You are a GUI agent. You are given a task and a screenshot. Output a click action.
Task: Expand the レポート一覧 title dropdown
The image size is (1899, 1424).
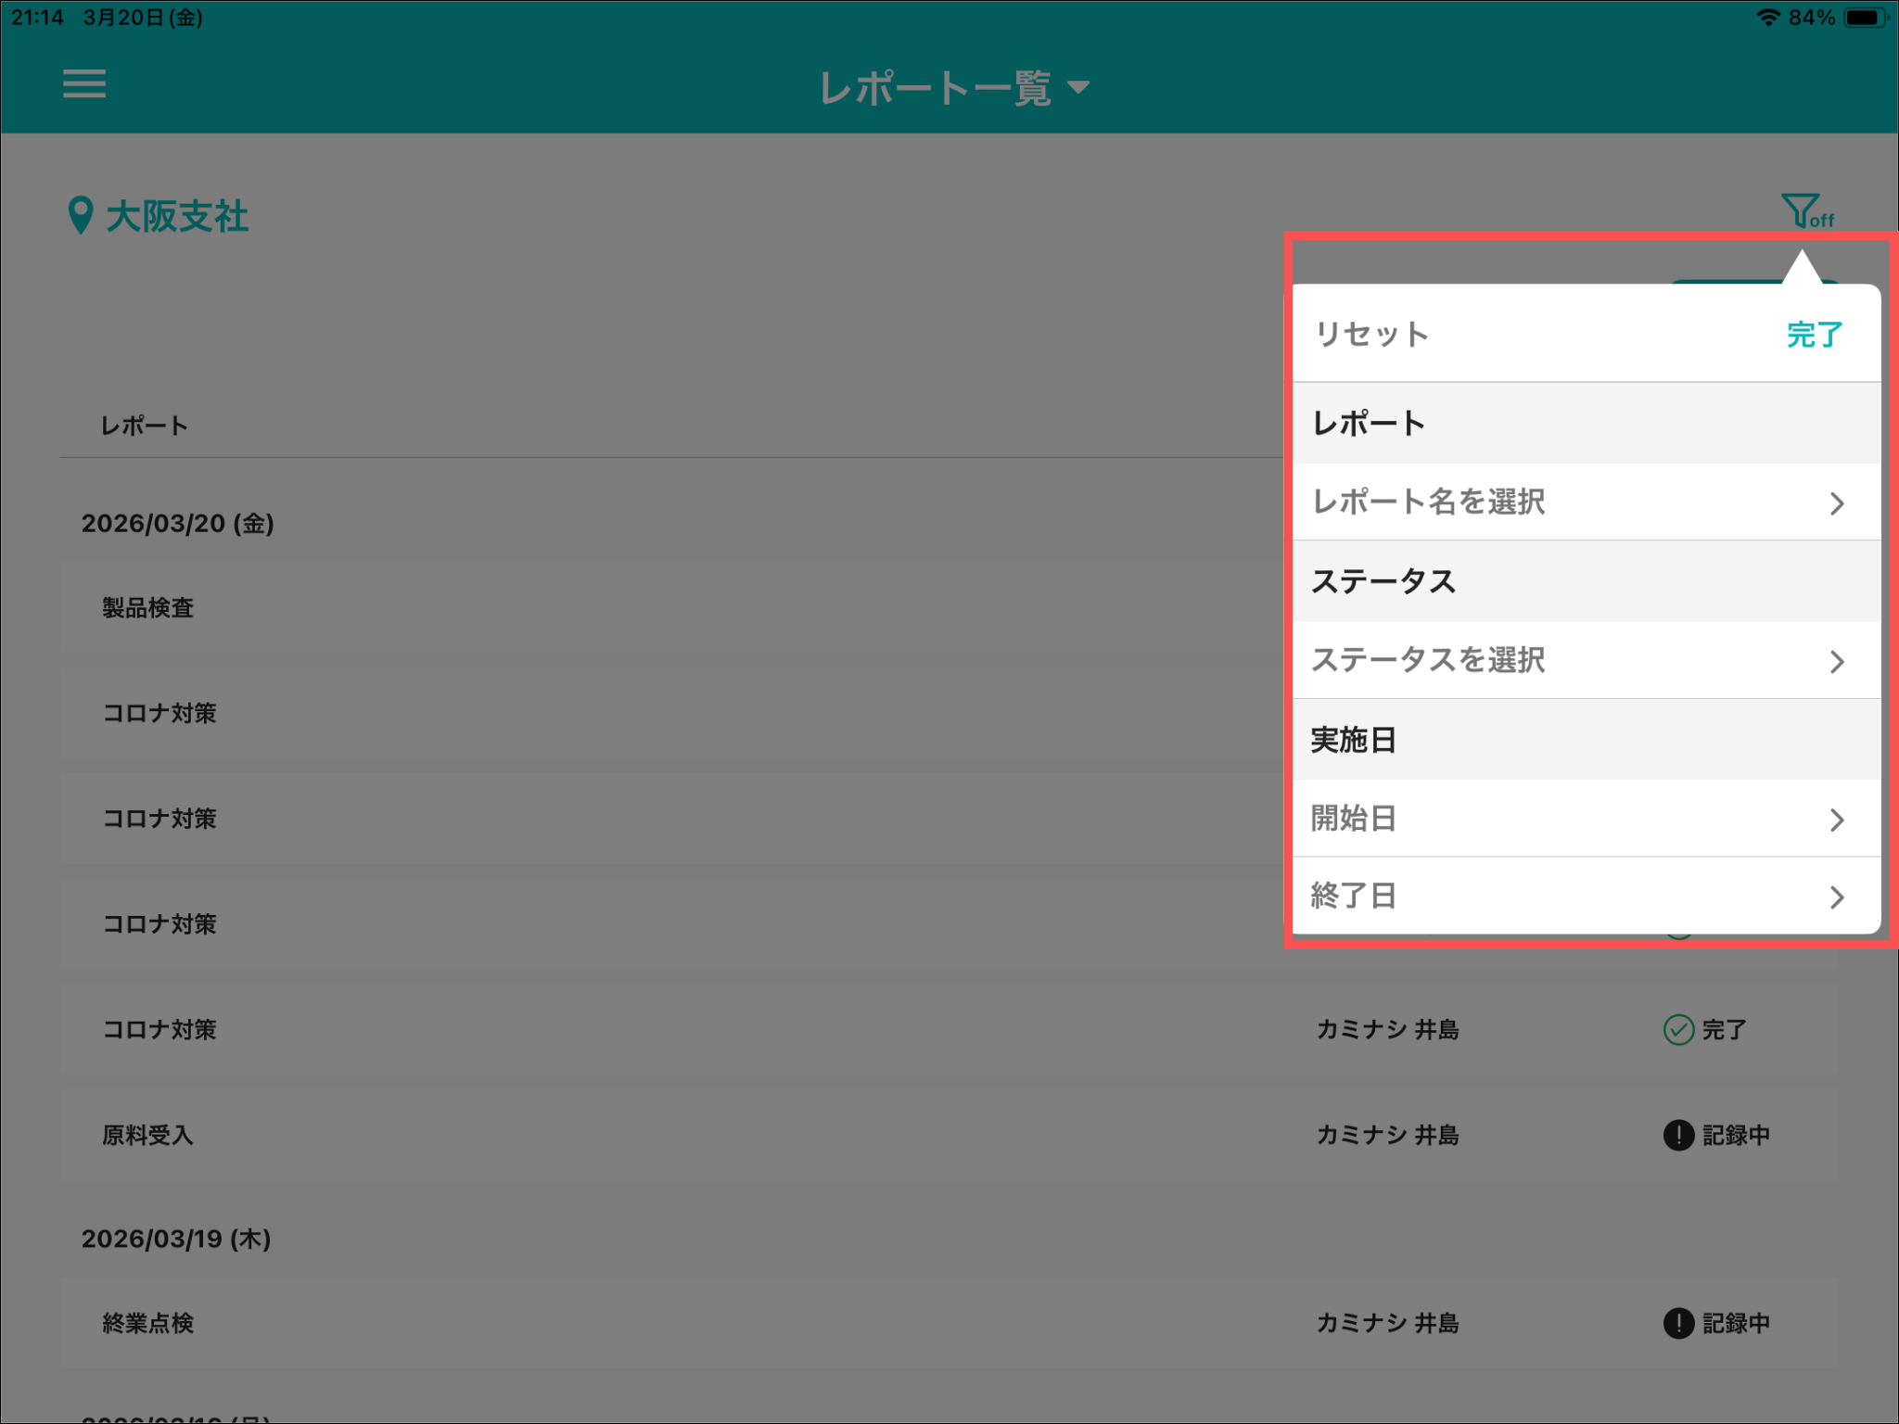click(953, 88)
